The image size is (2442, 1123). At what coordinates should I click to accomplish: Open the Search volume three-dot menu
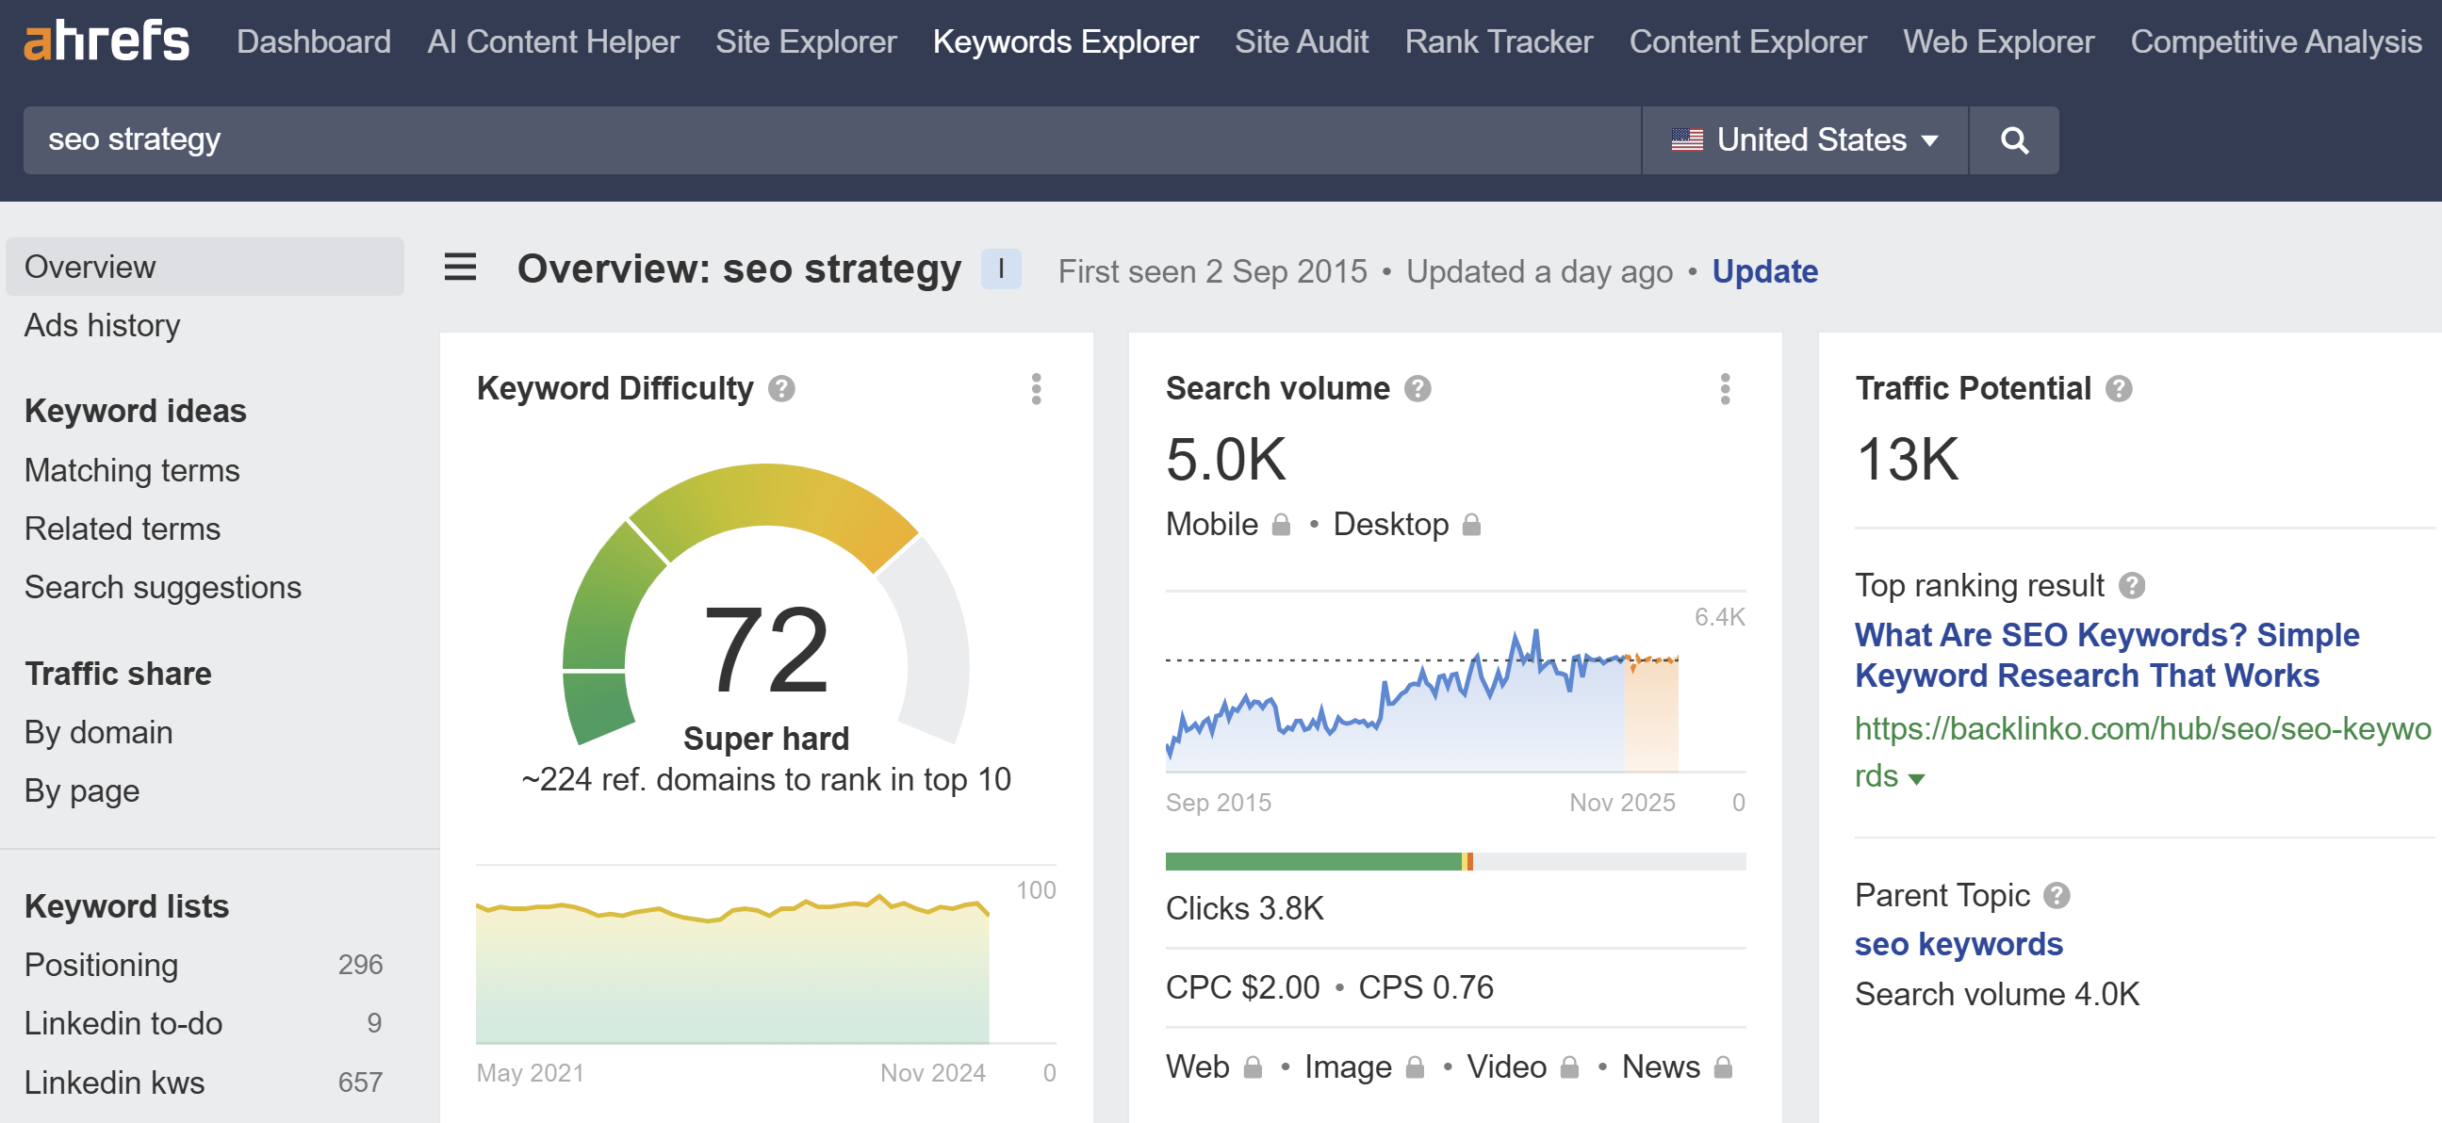click(x=1725, y=388)
